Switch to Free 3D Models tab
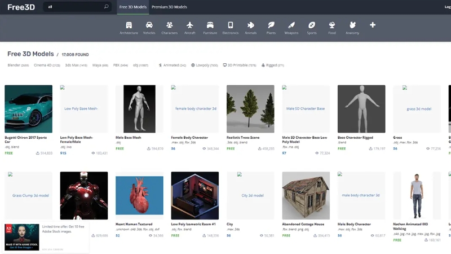Screen dimensions: 451x254 [x=133, y=7]
